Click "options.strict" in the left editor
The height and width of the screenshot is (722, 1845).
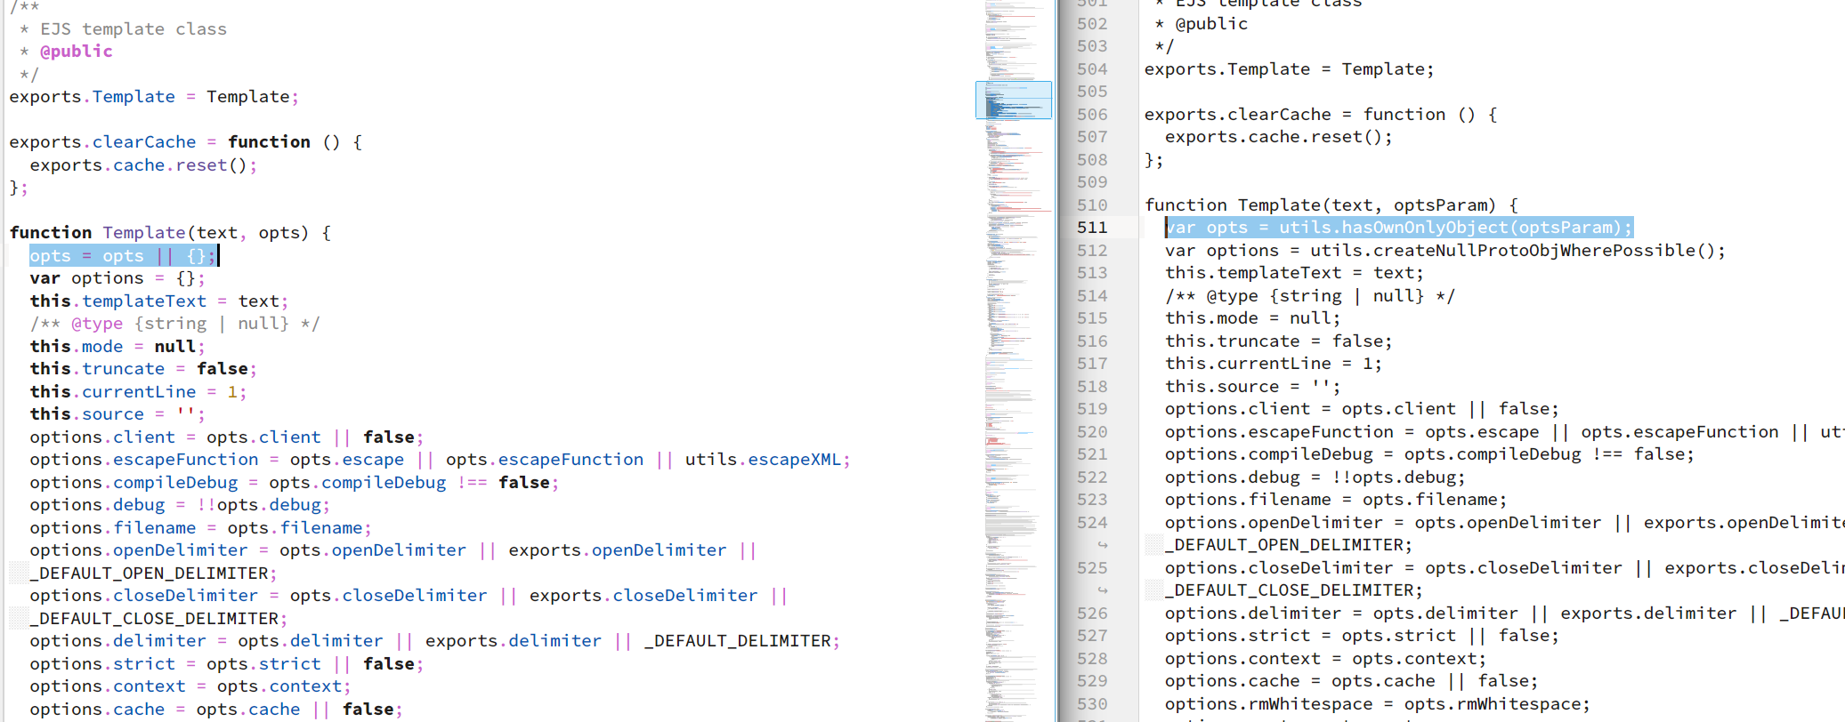pyautogui.click(x=102, y=664)
